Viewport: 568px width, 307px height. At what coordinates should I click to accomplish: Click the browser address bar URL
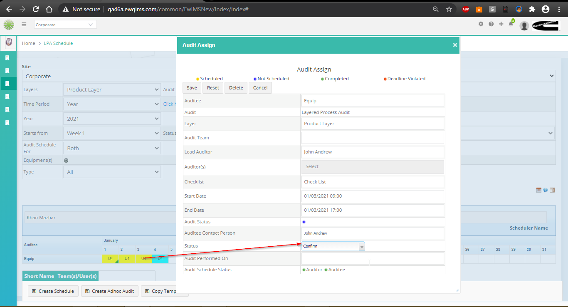click(x=178, y=9)
